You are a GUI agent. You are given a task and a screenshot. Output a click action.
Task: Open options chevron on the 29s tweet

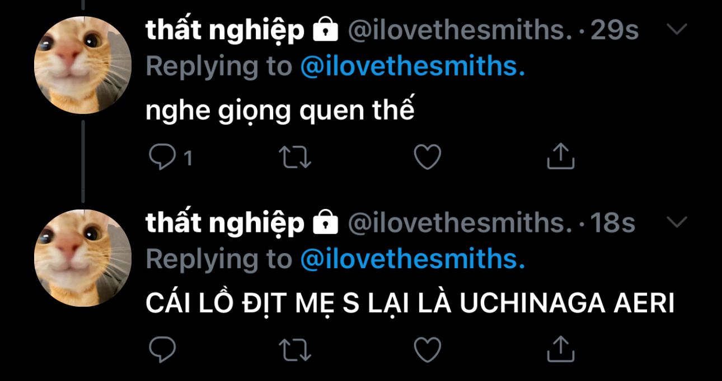coord(678,30)
